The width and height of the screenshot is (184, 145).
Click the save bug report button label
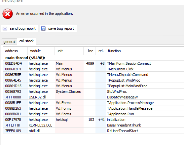[x=61, y=28]
